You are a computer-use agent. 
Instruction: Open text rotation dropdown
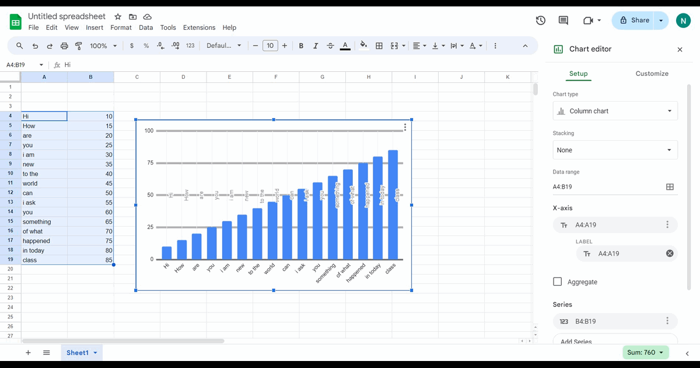pyautogui.click(x=475, y=46)
